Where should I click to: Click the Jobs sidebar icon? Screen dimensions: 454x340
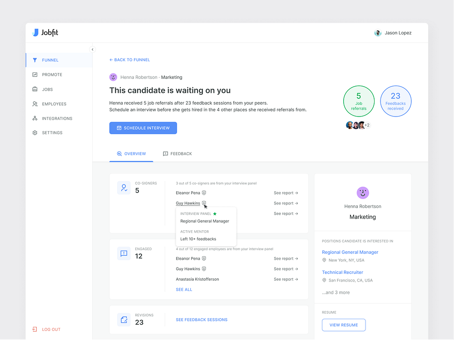(x=35, y=89)
